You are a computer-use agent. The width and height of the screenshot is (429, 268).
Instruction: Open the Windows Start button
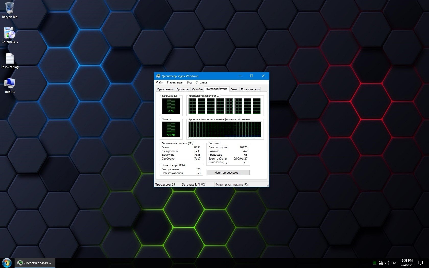7,263
